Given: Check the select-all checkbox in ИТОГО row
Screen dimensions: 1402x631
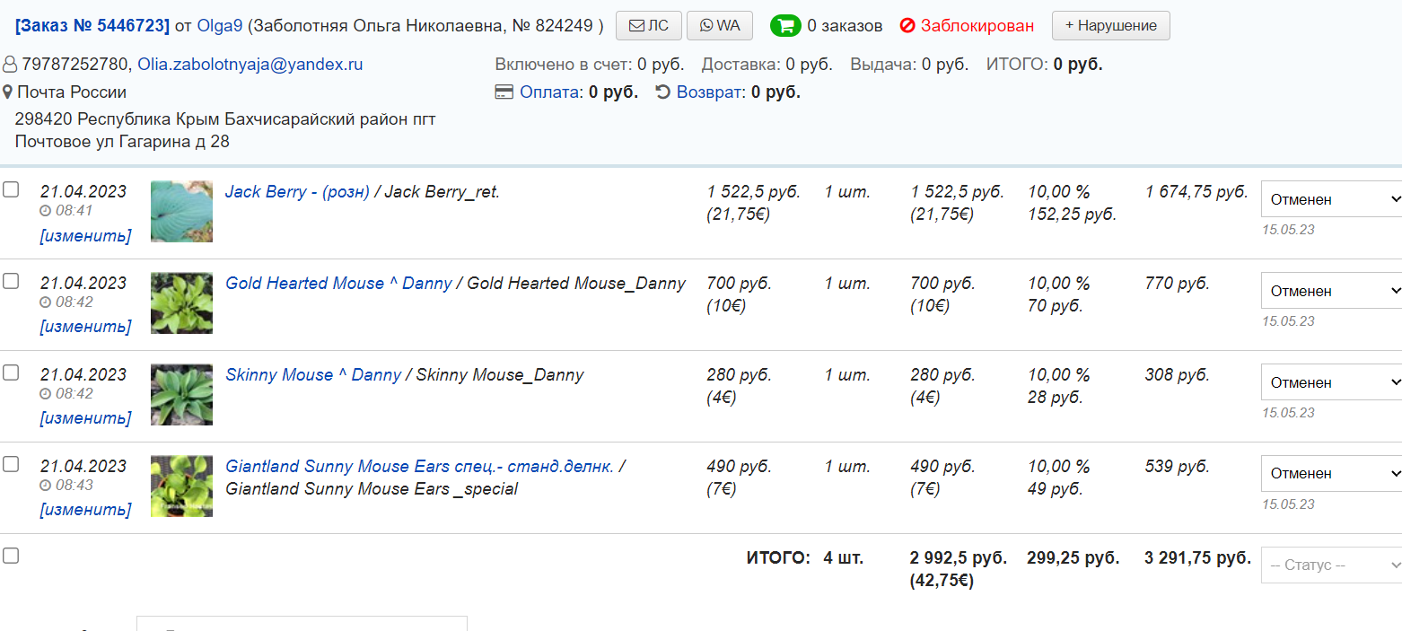Looking at the screenshot, I should 11,556.
